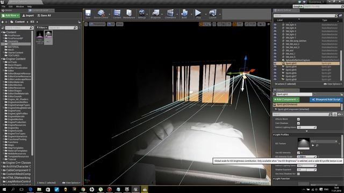The width and height of the screenshot is (344, 193).
Task: Click the IES Texture thumbnail preview
Action: [x=303, y=144]
